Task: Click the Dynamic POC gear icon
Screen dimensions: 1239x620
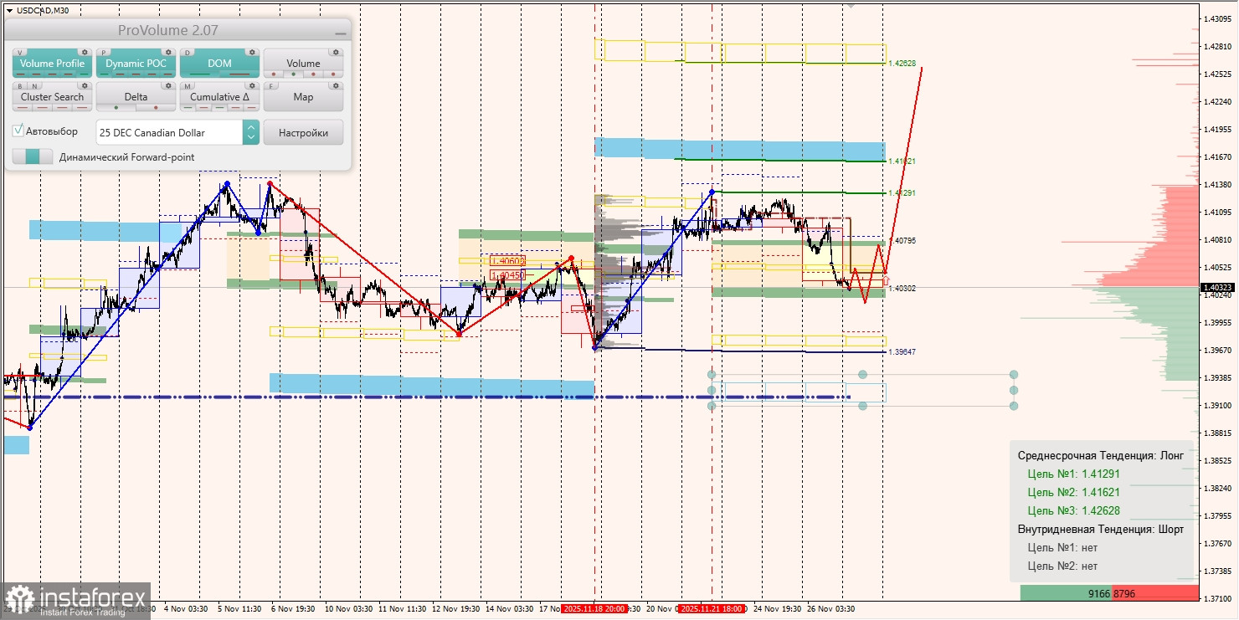Action: 168,52
